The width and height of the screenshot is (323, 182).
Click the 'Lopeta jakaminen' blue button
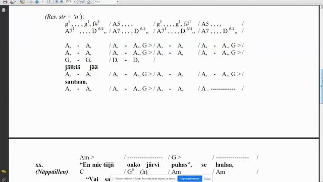pyautogui.click(x=190, y=178)
